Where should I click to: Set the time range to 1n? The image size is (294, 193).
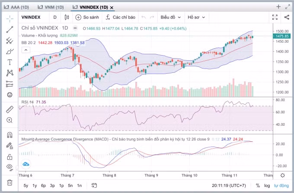pos(79,186)
